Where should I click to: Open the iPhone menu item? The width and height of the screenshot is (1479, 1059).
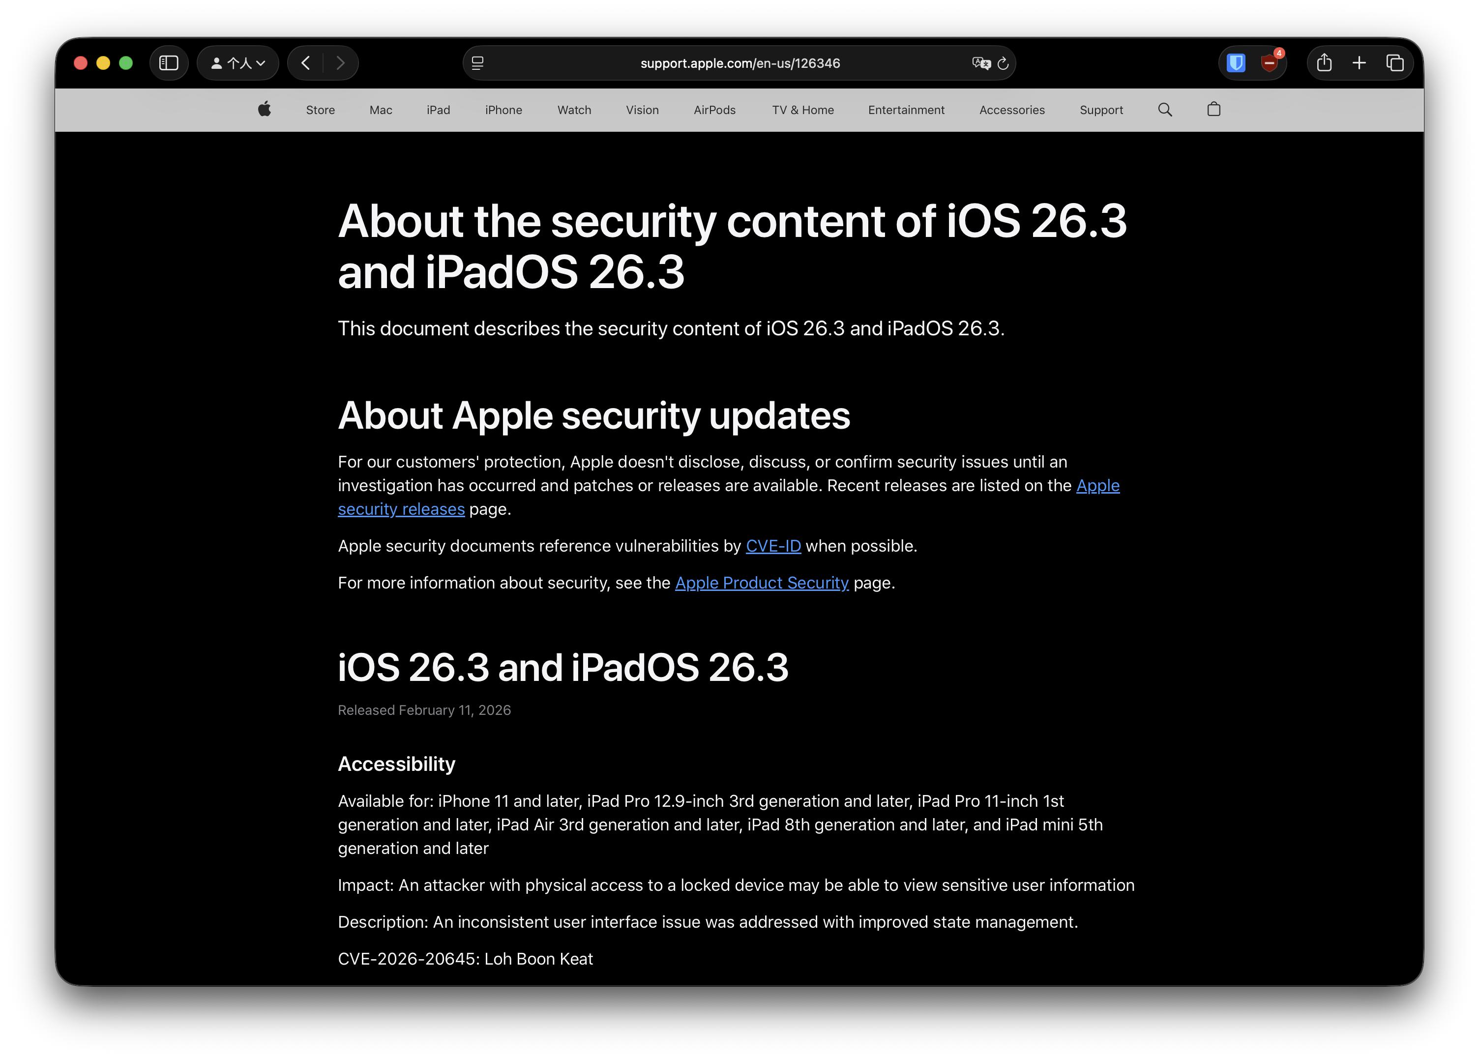pyautogui.click(x=503, y=110)
